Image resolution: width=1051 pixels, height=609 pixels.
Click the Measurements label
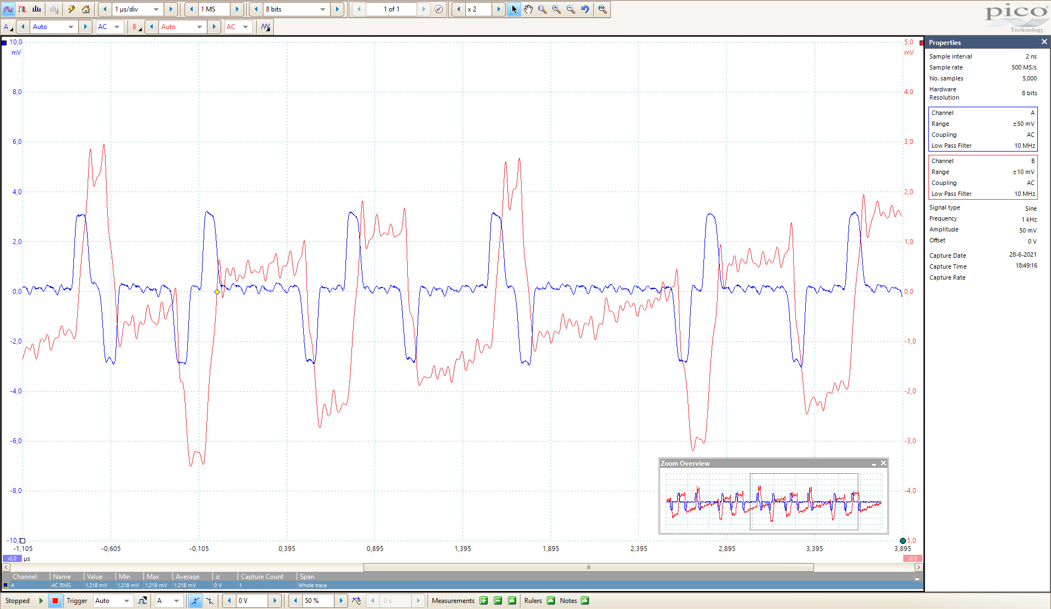[453, 601]
